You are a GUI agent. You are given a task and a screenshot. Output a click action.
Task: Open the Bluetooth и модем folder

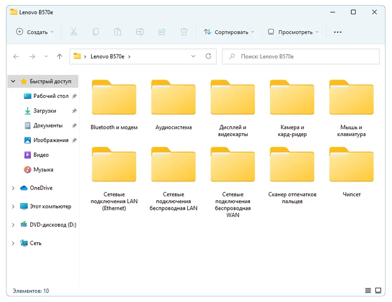click(x=114, y=105)
